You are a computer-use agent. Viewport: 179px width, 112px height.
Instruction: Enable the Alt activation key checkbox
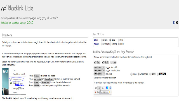click(x=112, y=62)
